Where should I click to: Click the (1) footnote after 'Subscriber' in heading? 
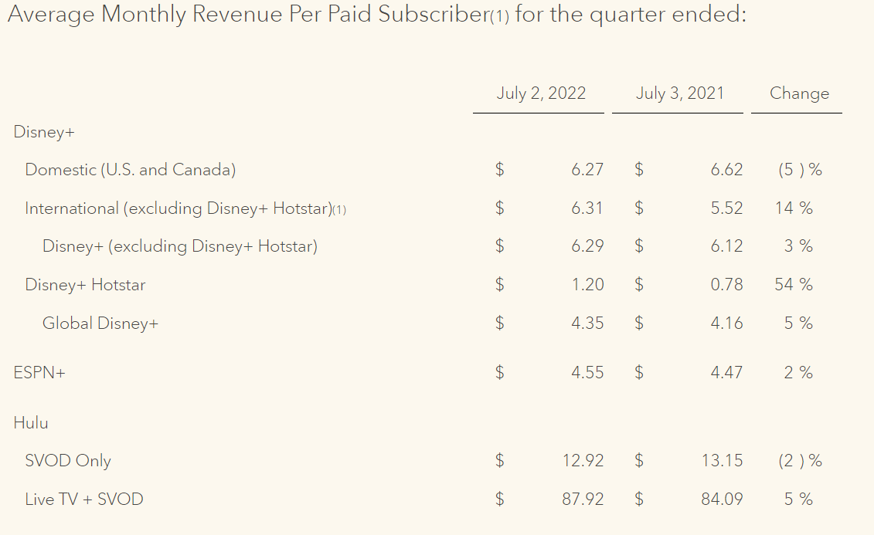click(500, 16)
